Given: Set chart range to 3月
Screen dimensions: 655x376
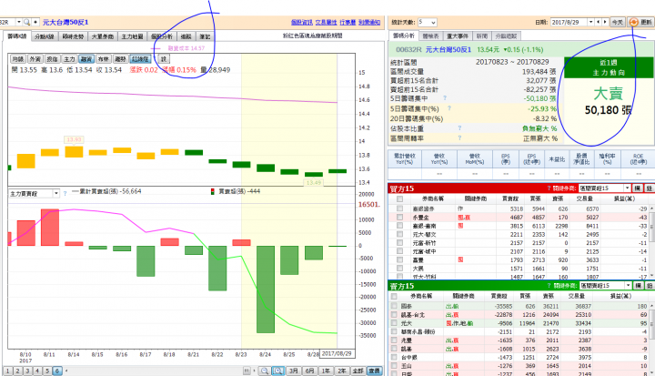Looking at the screenshot, I should click(294, 371).
